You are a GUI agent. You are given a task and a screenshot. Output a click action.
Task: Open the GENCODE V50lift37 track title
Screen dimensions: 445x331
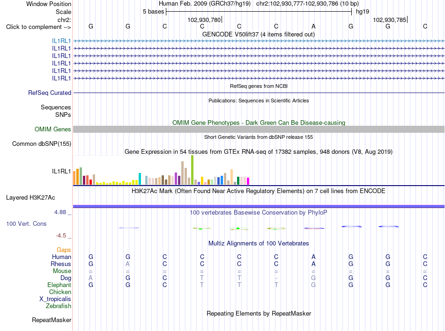click(x=258, y=34)
